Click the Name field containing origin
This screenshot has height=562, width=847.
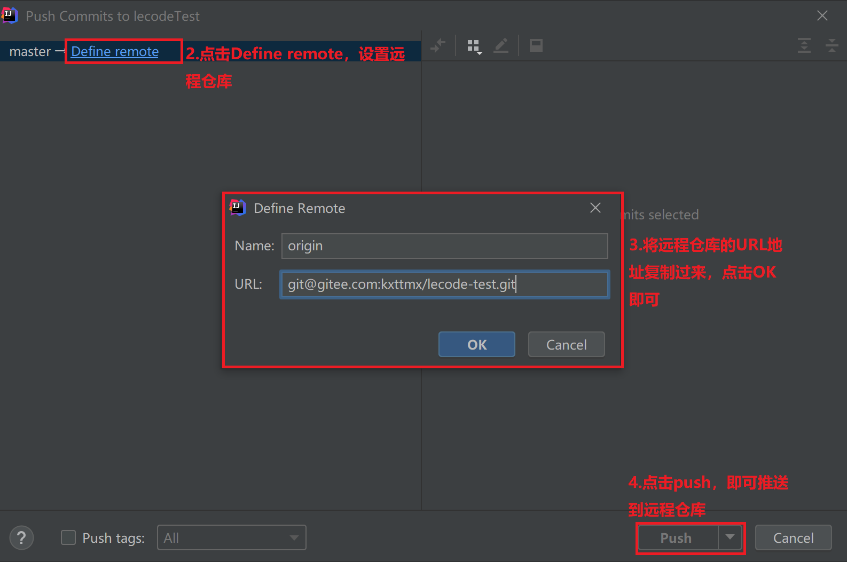445,246
